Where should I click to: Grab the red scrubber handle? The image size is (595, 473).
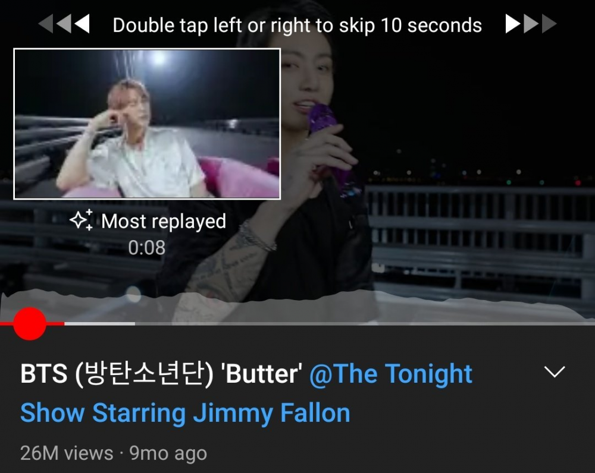pos(30,324)
